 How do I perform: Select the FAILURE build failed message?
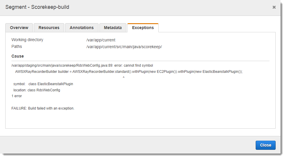point(43,108)
